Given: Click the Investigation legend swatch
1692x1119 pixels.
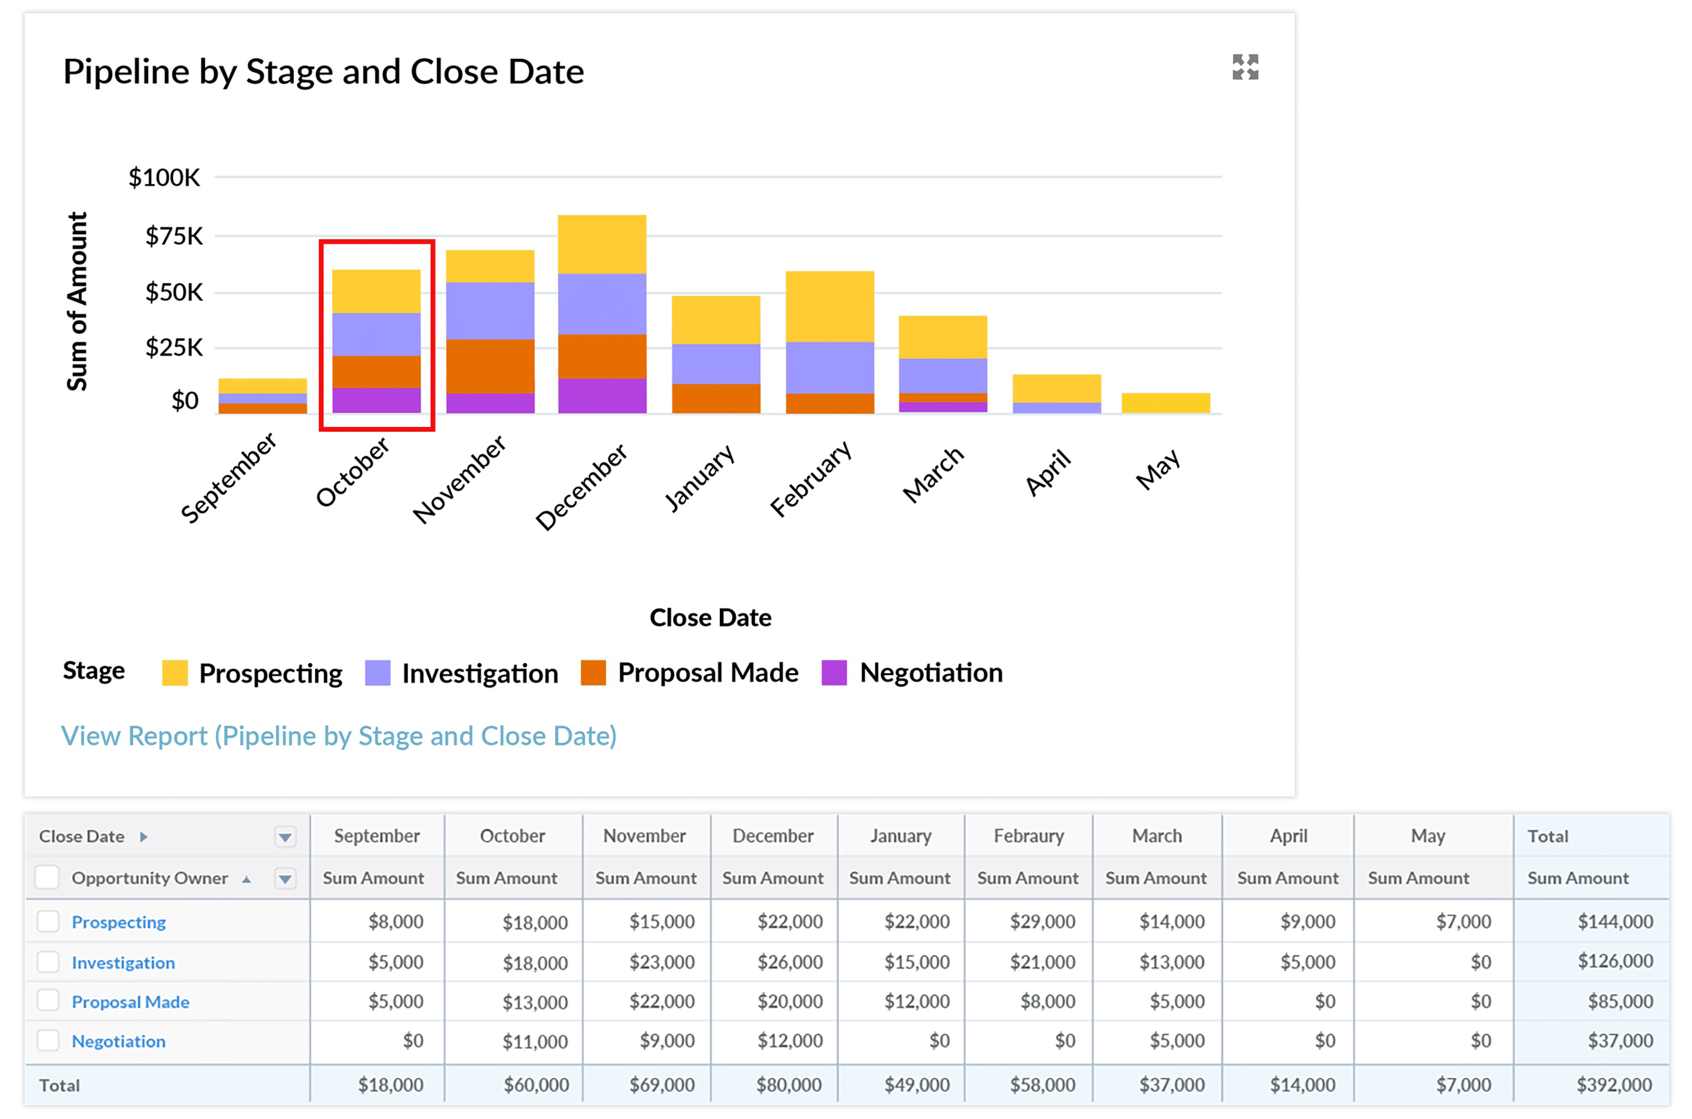Looking at the screenshot, I should point(377,673).
